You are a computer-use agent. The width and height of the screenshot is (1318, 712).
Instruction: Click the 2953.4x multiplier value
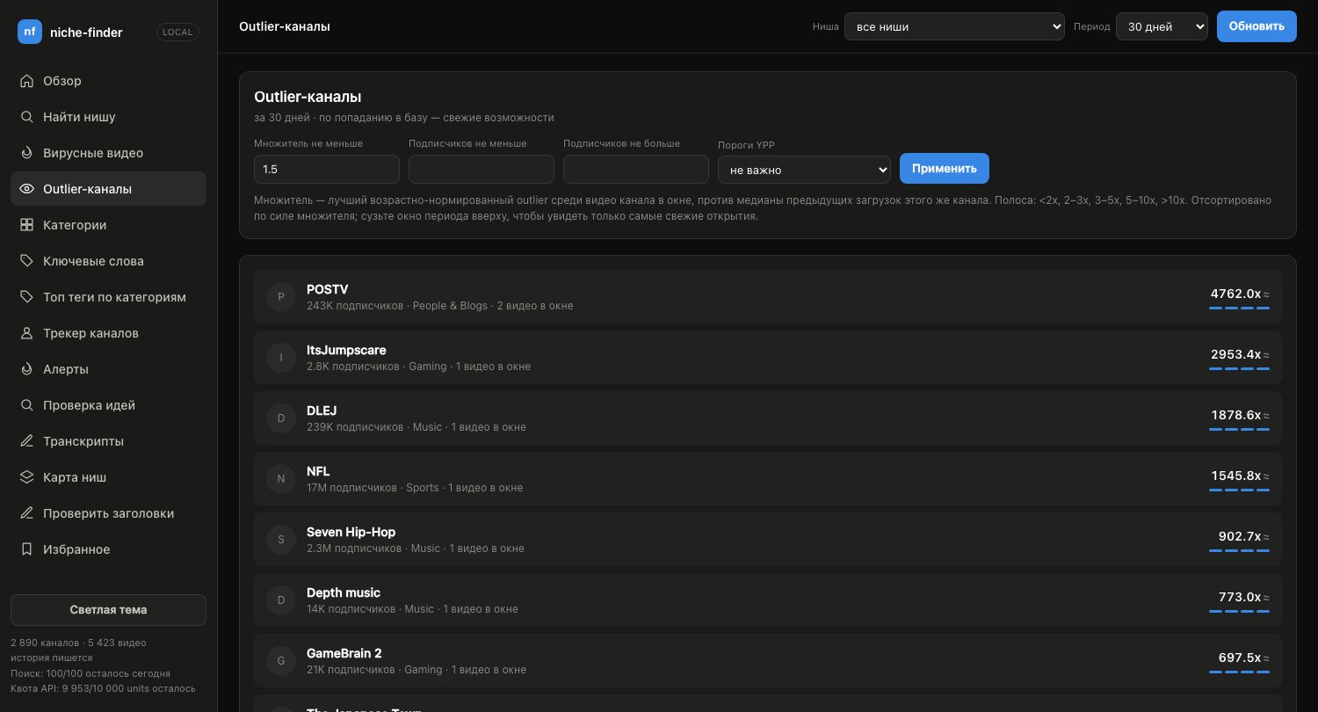[x=1235, y=354]
